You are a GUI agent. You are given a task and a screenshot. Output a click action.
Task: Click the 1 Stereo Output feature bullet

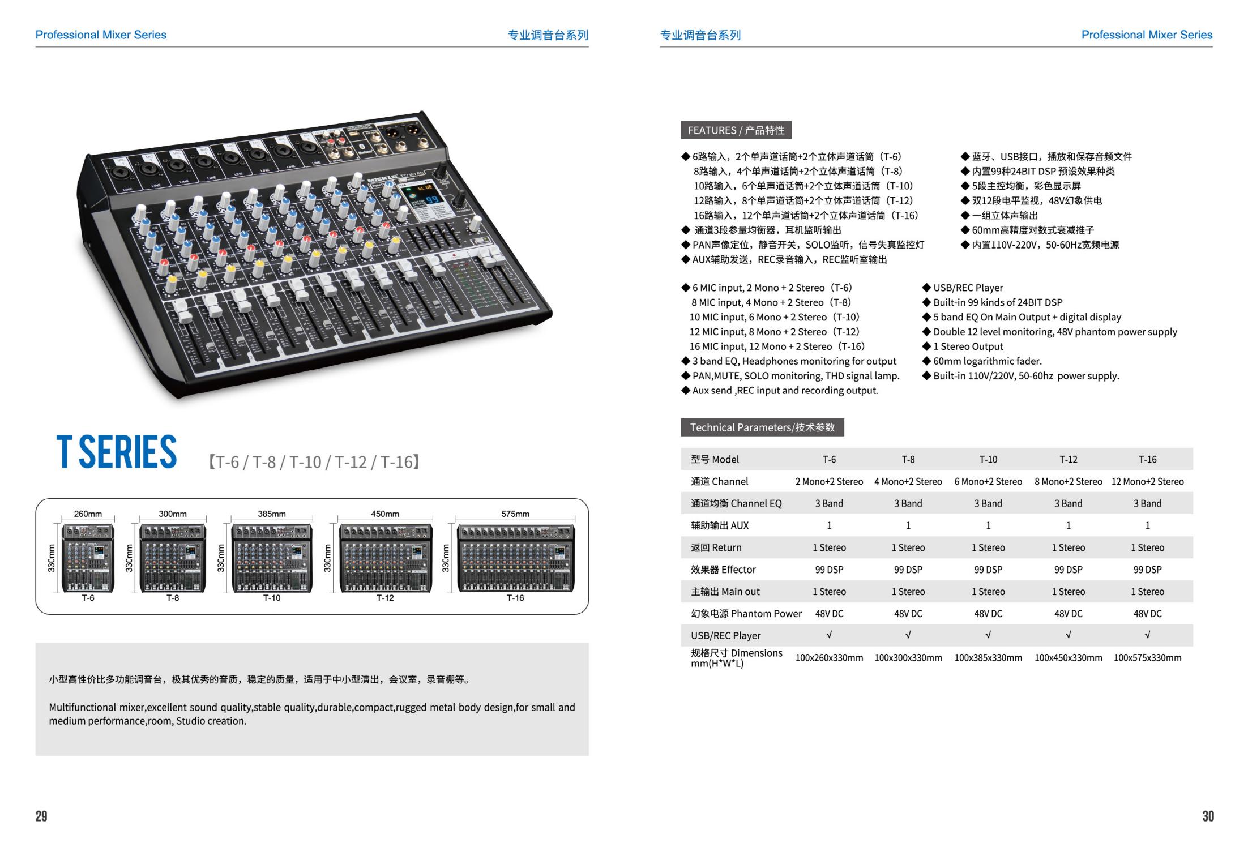(x=963, y=346)
